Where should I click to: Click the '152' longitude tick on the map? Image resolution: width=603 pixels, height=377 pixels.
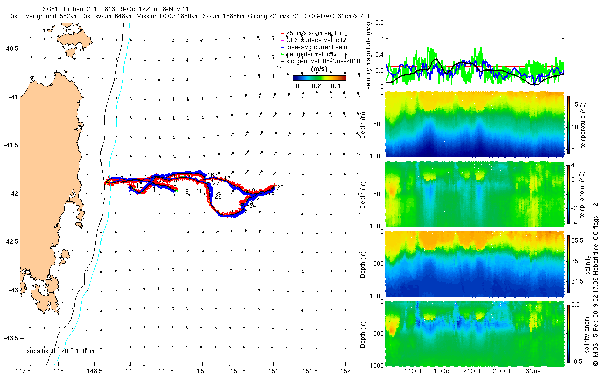(x=346, y=371)
